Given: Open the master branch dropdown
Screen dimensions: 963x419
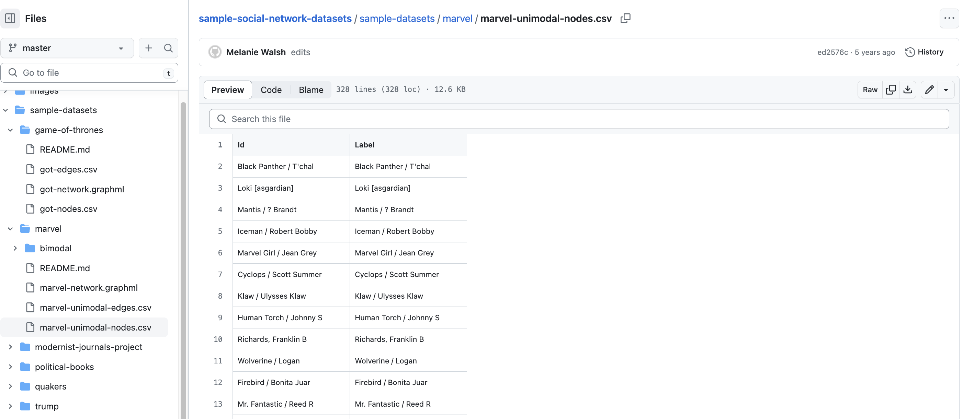Looking at the screenshot, I should click(x=67, y=48).
